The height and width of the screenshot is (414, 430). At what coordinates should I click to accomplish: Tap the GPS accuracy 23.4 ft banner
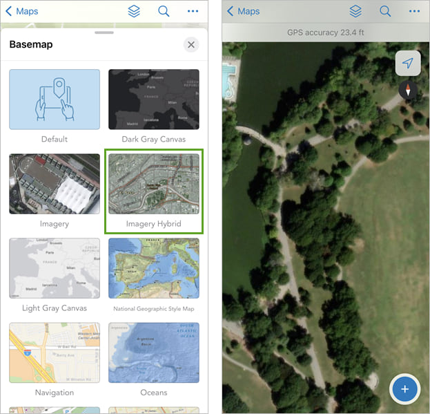point(326,32)
